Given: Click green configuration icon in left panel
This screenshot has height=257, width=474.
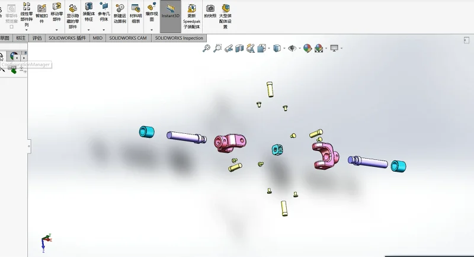Looking at the screenshot, I should click(x=14, y=70).
